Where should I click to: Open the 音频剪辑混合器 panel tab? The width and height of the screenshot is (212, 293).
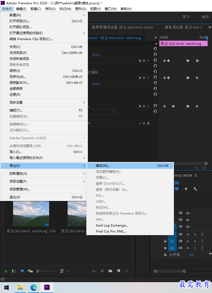[122, 27]
